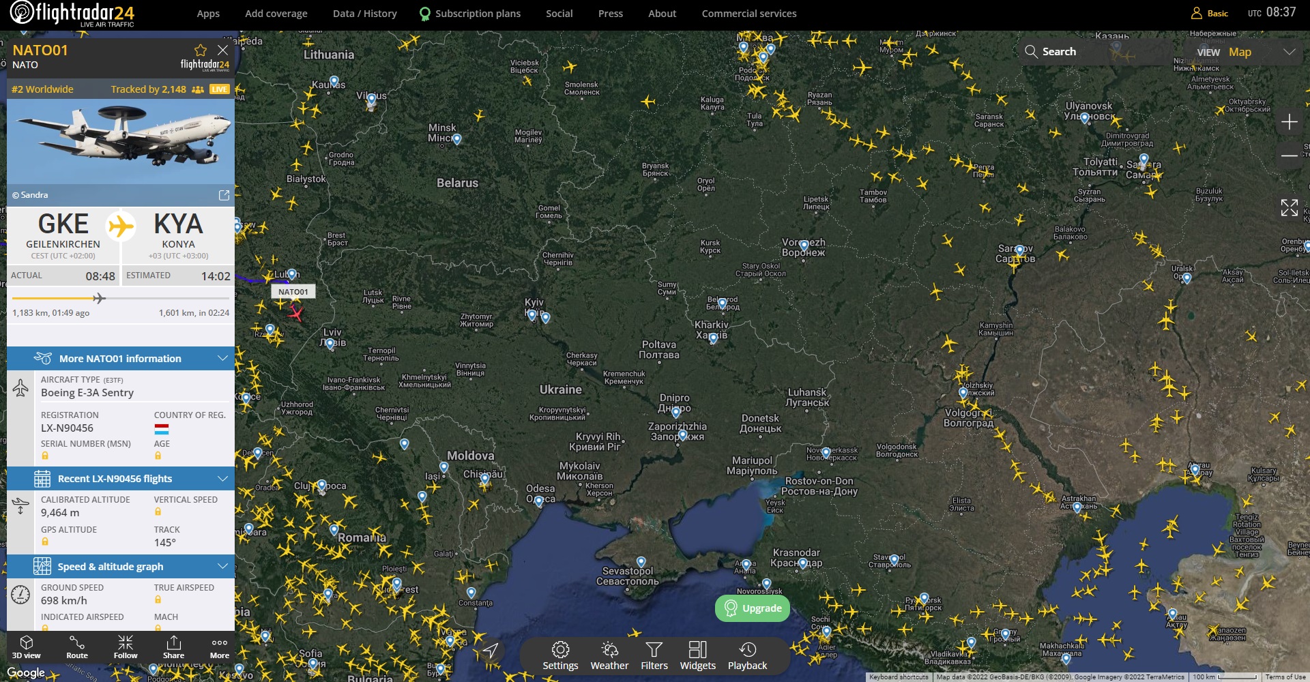Image resolution: width=1310 pixels, height=682 pixels.
Task: Open the Data / History menu
Action: 364,14
